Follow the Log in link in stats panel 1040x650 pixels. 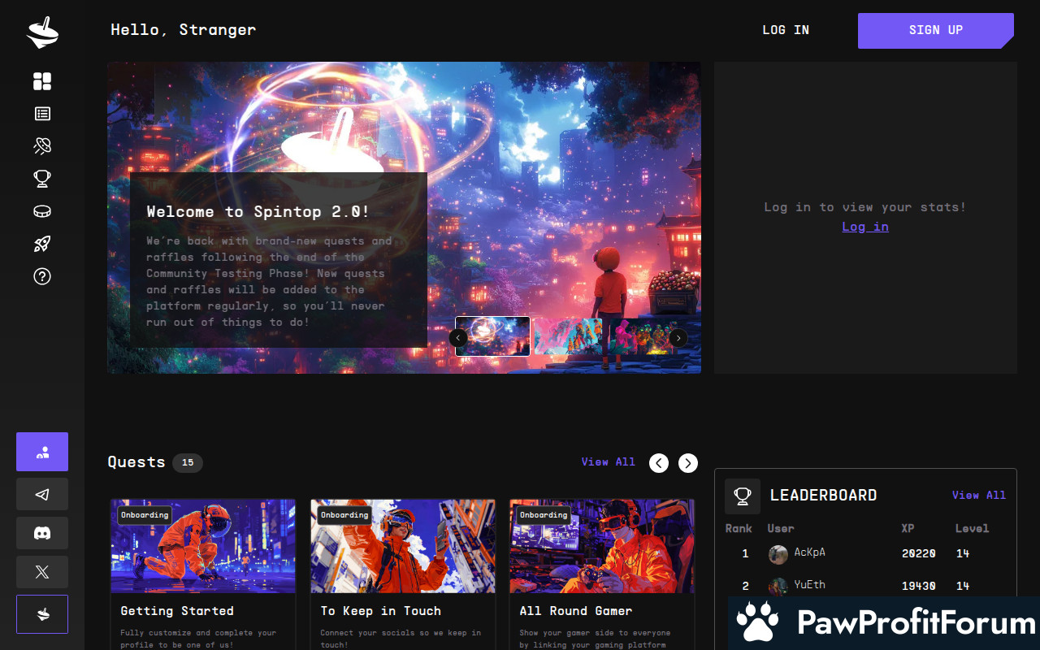tap(865, 227)
